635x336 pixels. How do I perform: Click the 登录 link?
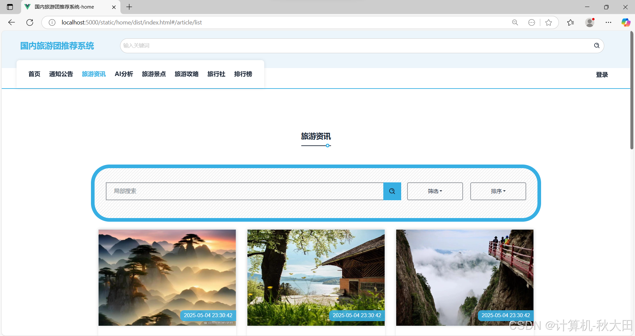pos(602,75)
